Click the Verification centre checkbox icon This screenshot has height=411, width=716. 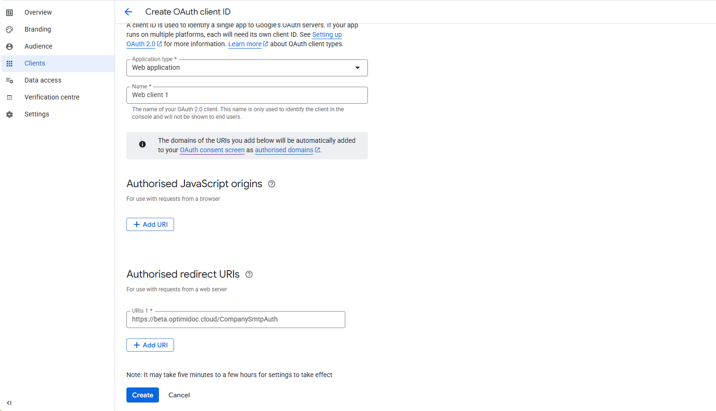pyautogui.click(x=9, y=98)
